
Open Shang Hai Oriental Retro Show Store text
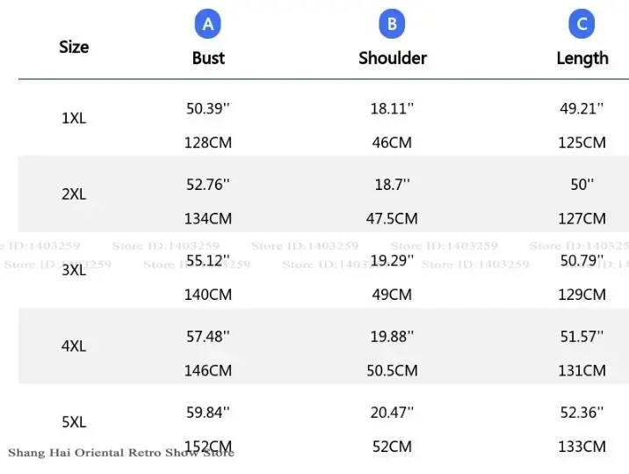click(121, 453)
